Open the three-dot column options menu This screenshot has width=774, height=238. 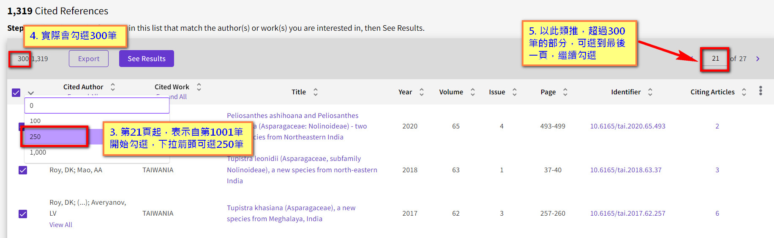[760, 91]
